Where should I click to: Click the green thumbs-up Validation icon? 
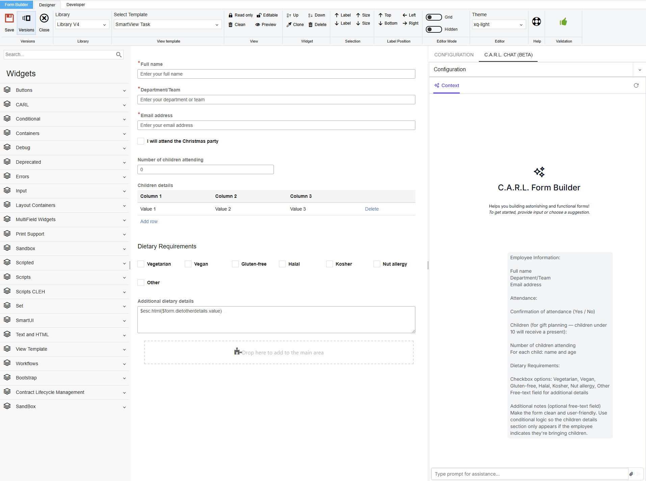click(x=563, y=22)
